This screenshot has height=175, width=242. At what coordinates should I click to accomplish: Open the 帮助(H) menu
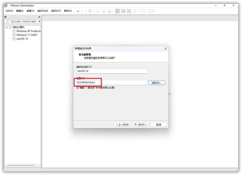(x=68, y=11)
